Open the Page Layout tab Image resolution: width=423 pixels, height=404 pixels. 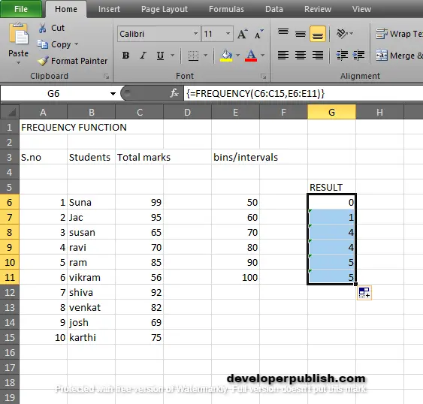[165, 9]
